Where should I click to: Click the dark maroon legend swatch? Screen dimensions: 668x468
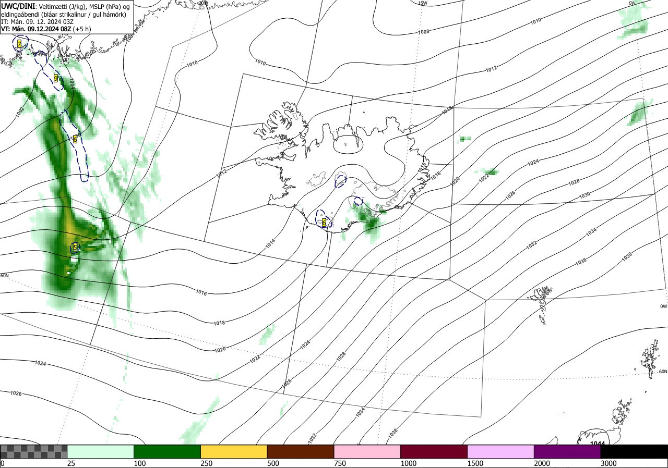(x=434, y=451)
